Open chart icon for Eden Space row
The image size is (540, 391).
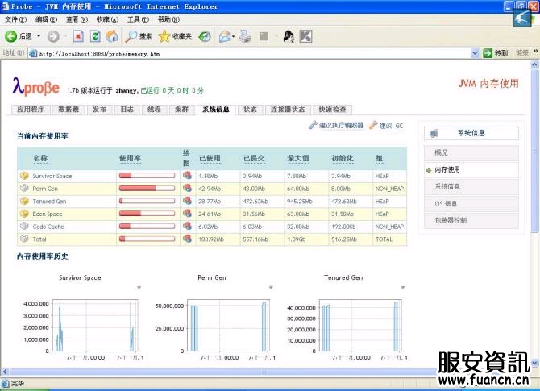187,214
